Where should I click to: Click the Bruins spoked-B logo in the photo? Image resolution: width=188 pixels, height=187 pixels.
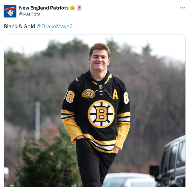coord(101,114)
